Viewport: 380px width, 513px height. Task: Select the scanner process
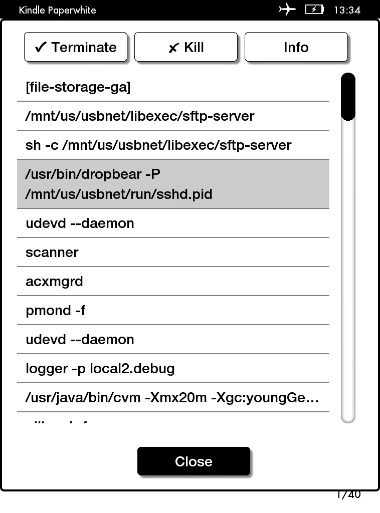pos(173,252)
